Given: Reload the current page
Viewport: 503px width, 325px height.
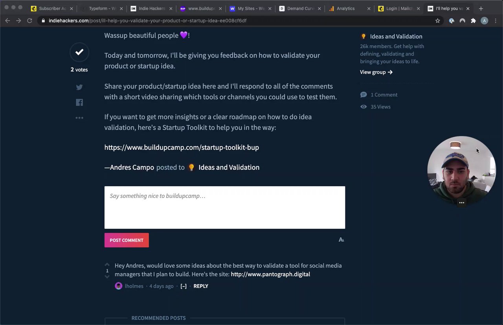Looking at the screenshot, I should click(x=29, y=21).
